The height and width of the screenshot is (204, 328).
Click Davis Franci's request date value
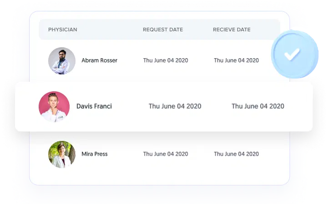click(x=175, y=106)
